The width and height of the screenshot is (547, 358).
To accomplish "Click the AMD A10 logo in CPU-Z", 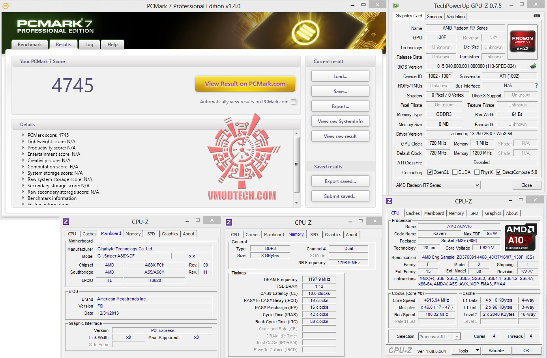I will pos(521,237).
